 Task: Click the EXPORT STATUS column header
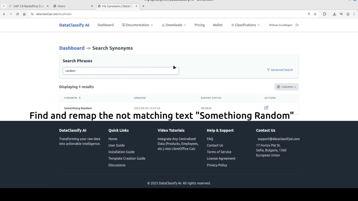click(211, 98)
